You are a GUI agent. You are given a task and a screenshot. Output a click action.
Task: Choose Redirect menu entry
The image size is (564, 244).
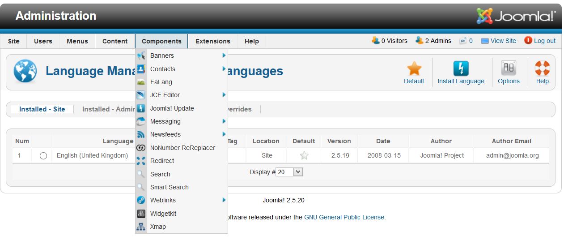pos(182,161)
